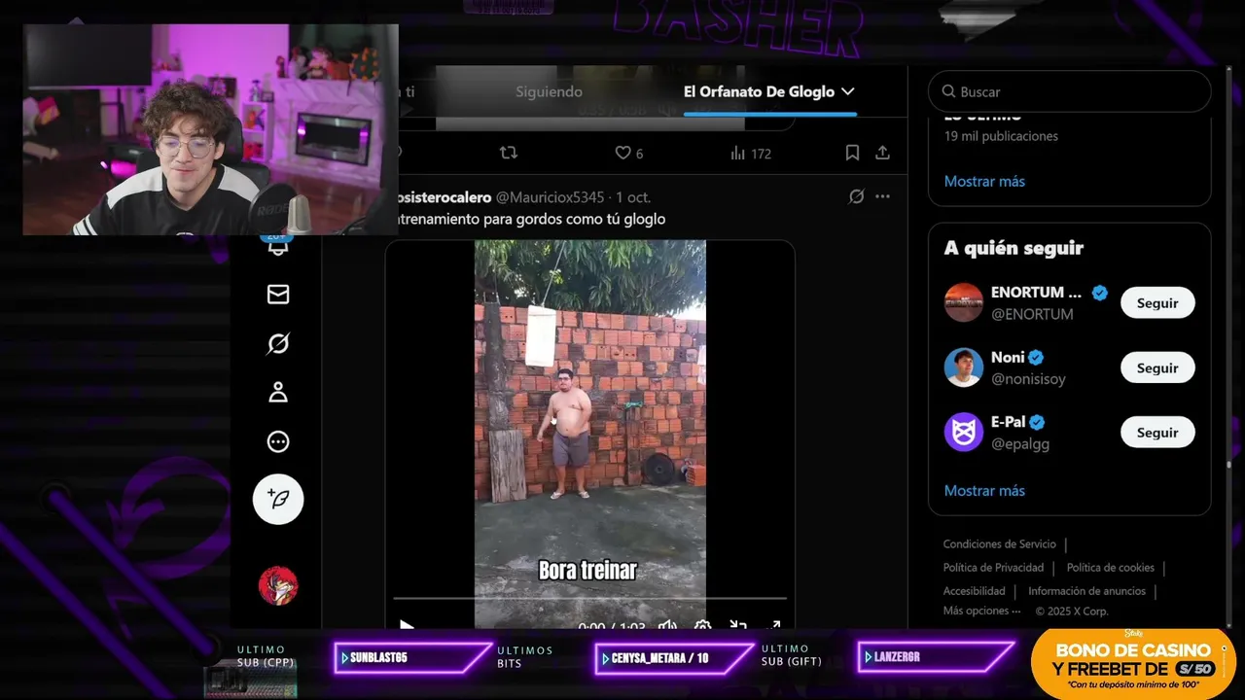Click Mostrar más under A quién seguir
This screenshot has height=700, width=1245.
point(984,490)
